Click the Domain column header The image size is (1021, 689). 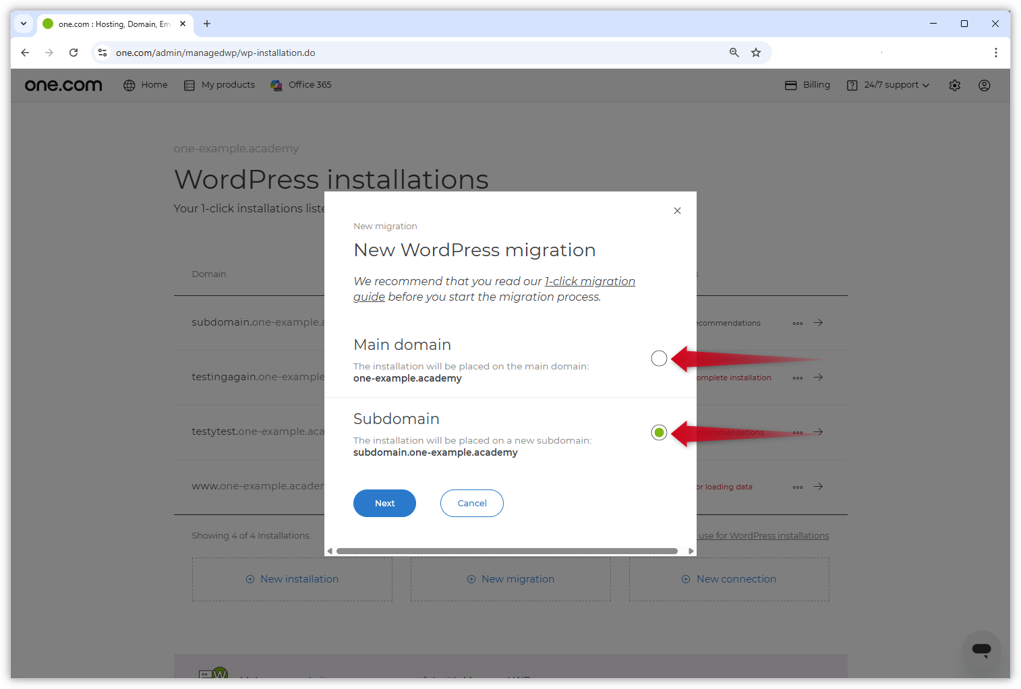pyautogui.click(x=209, y=274)
